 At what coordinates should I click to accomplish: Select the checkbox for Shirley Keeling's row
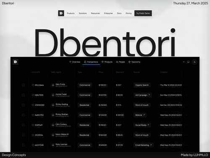23,105
